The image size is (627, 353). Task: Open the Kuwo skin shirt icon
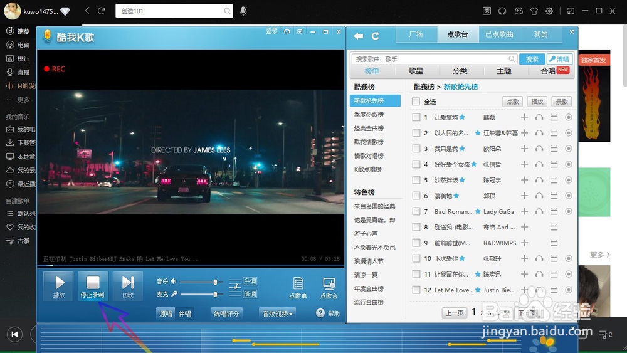534,11
